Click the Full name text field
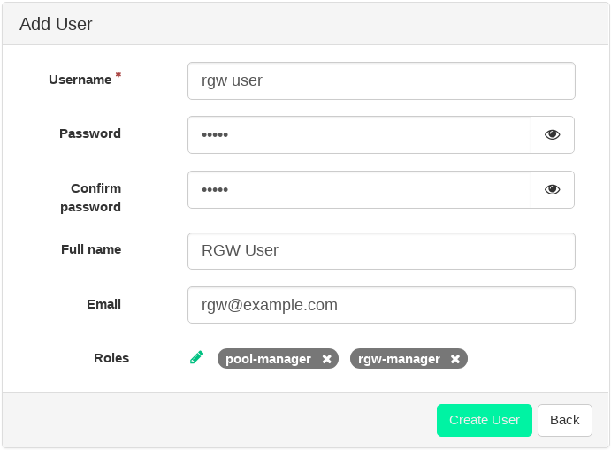Image resolution: width=611 pixels, height=450 pixels. [x=381, y=250]
